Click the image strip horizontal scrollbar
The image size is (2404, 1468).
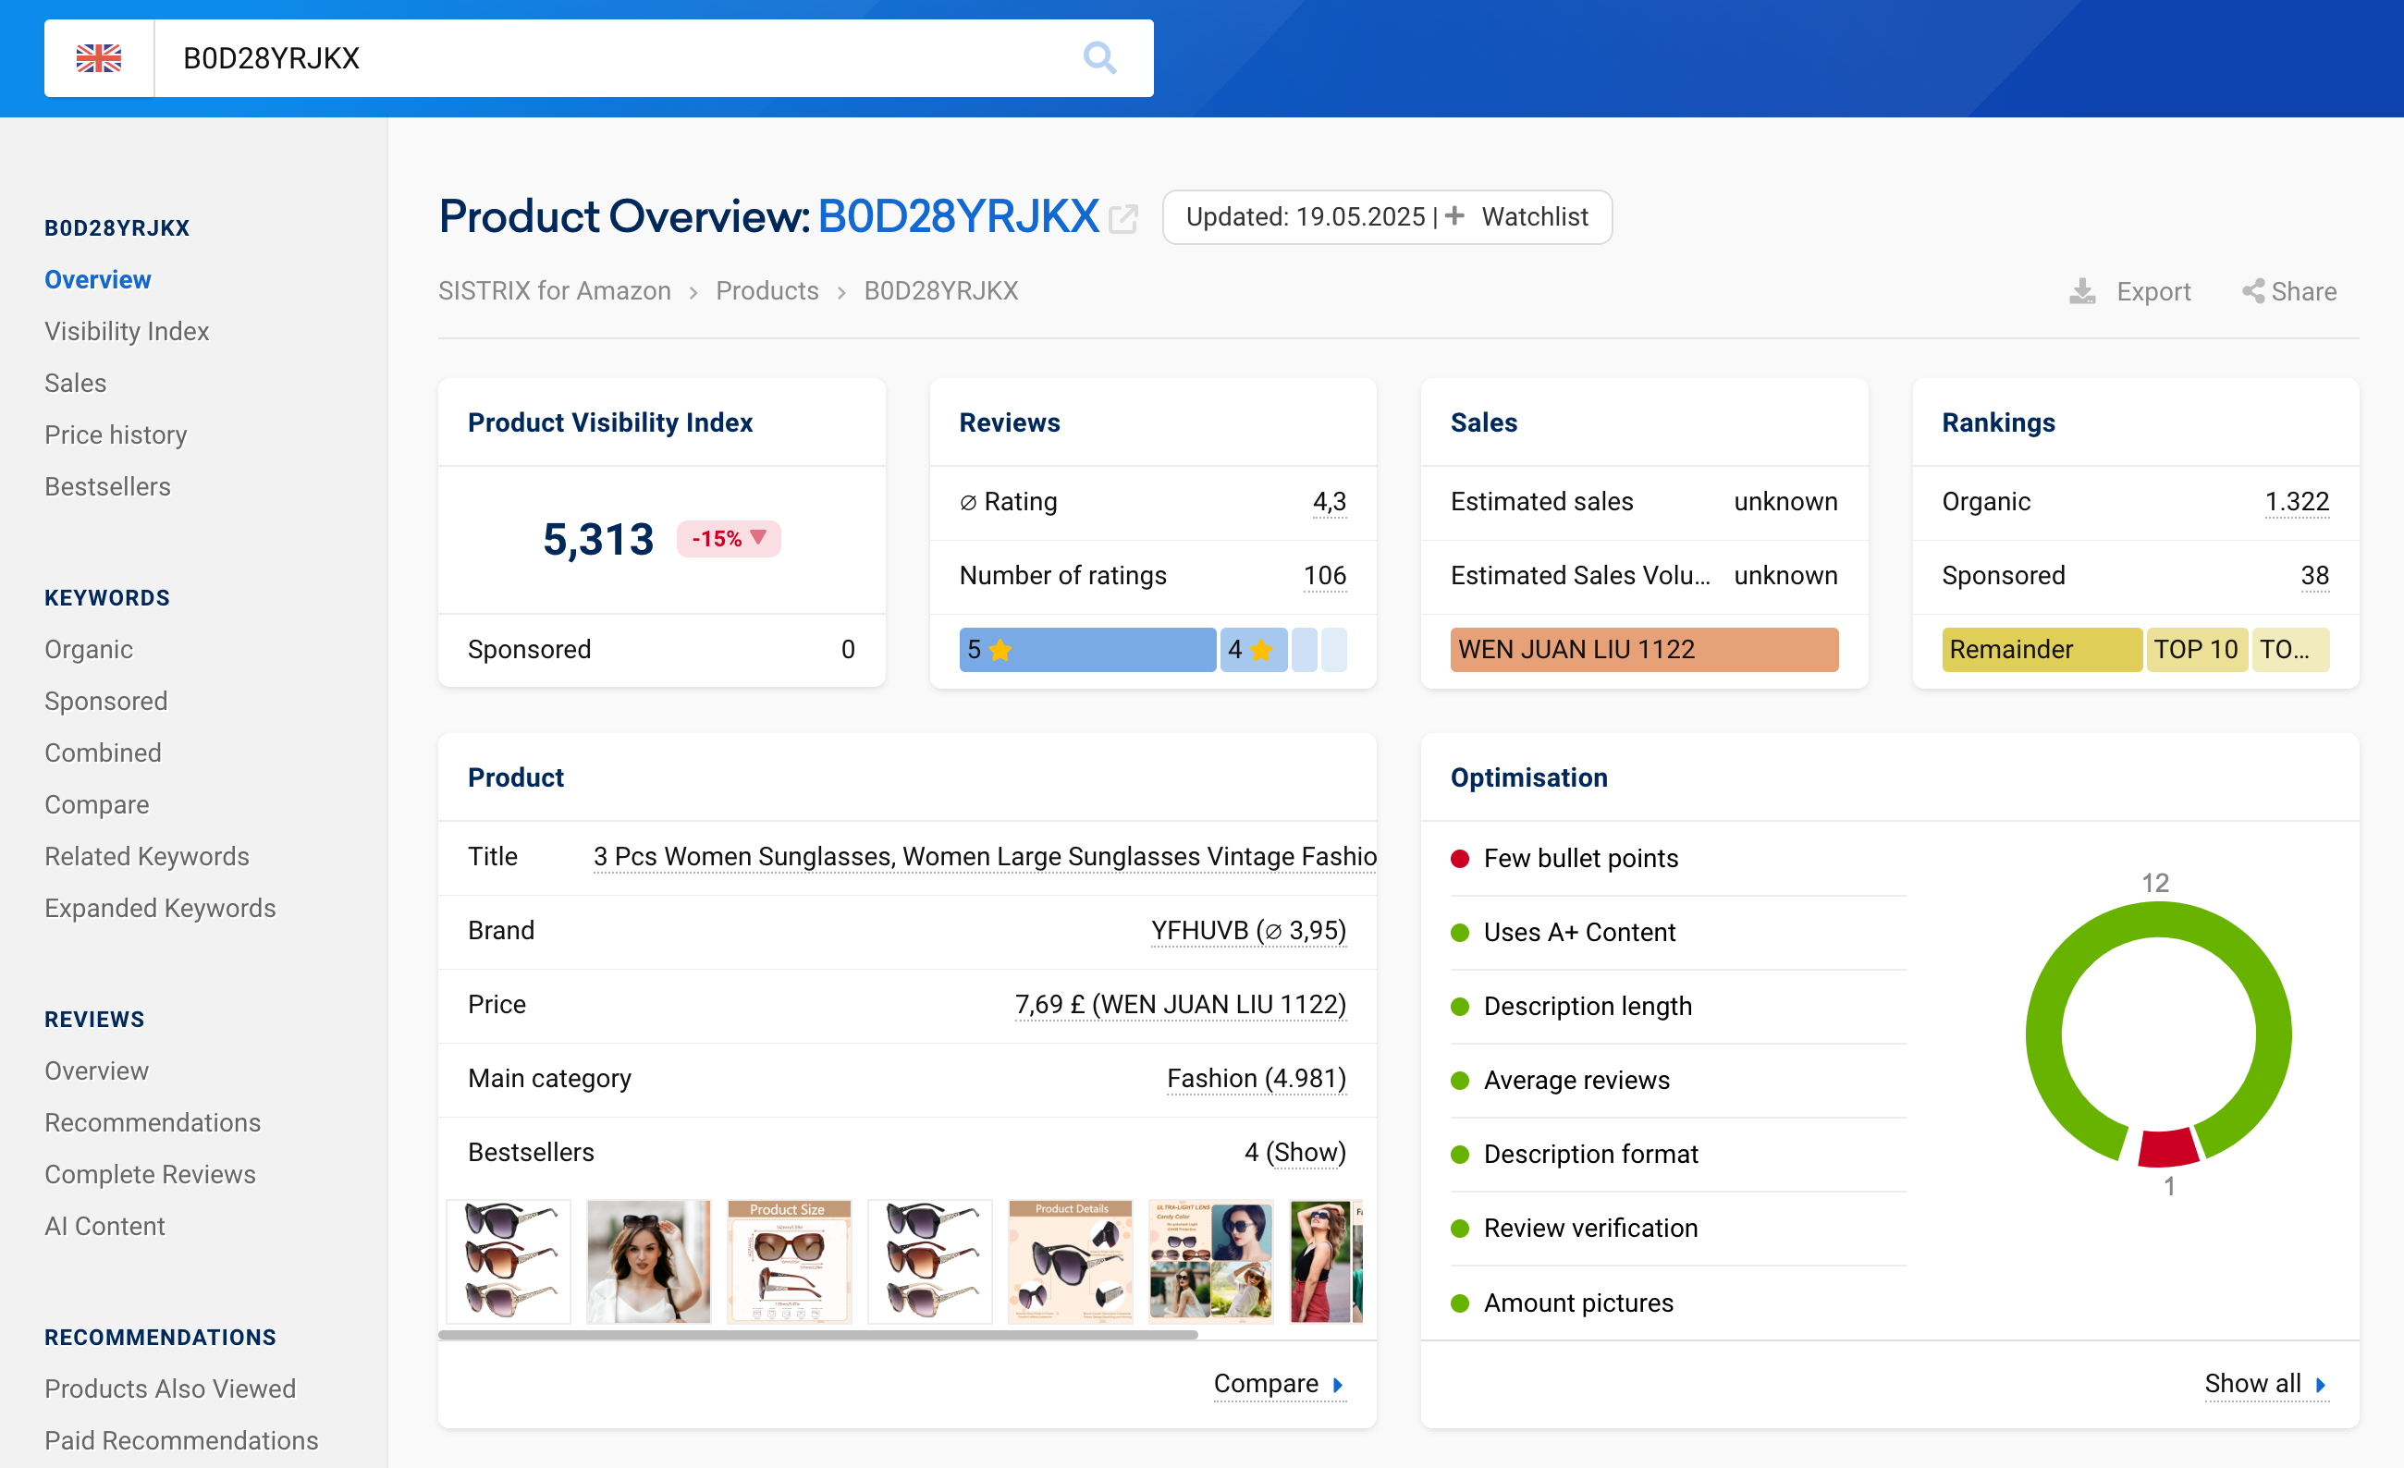[x=817, y=1334]
